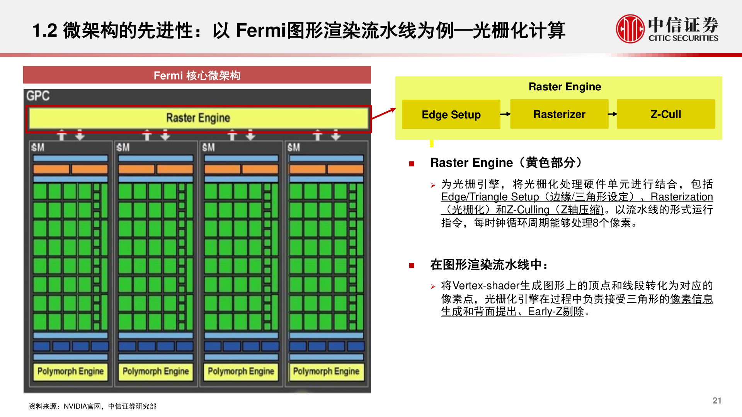This screenshot has height=417, width=742.
Task: Click the underlined '和Z-Culling（Z轴压缩)' text
Action: click(550, 210)
